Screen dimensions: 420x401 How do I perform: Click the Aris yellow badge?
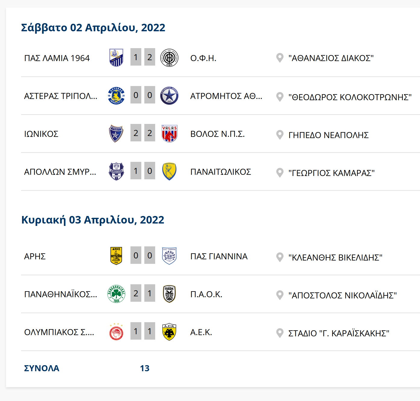click(x=116, y=256)
